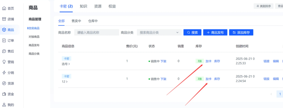
Task: Click 编辑 in the 12 row
Action: (276, 79)
